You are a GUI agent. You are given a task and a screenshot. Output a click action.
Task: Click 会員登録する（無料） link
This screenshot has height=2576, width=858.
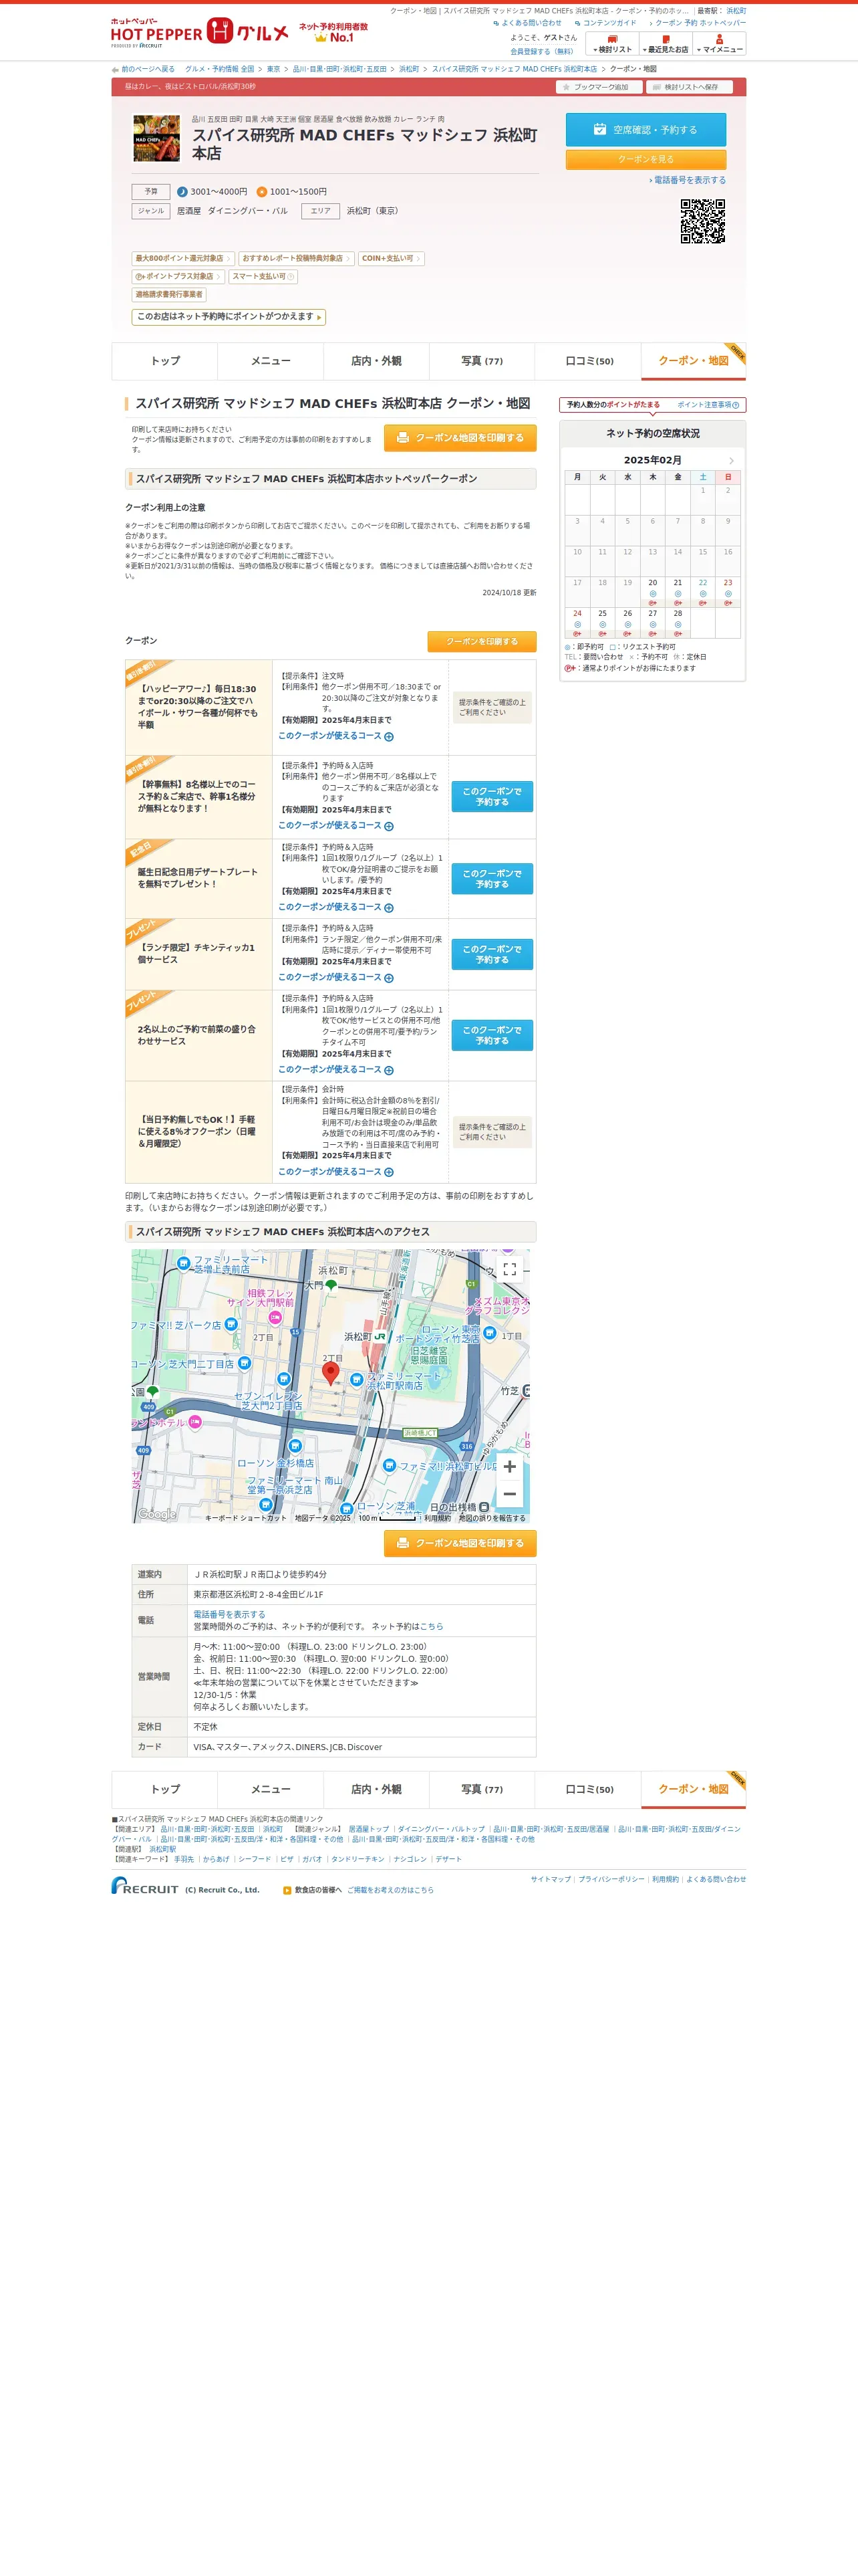(x=543, y=51)
